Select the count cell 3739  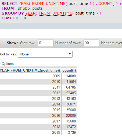tap(72, 132)
